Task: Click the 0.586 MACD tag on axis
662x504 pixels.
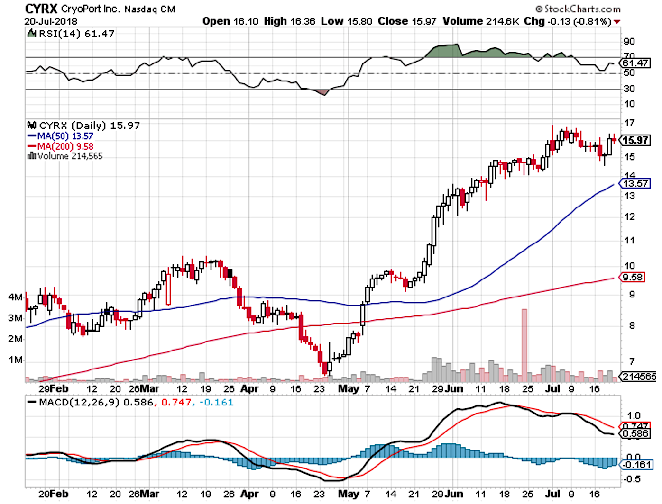Action: (635, 433)
